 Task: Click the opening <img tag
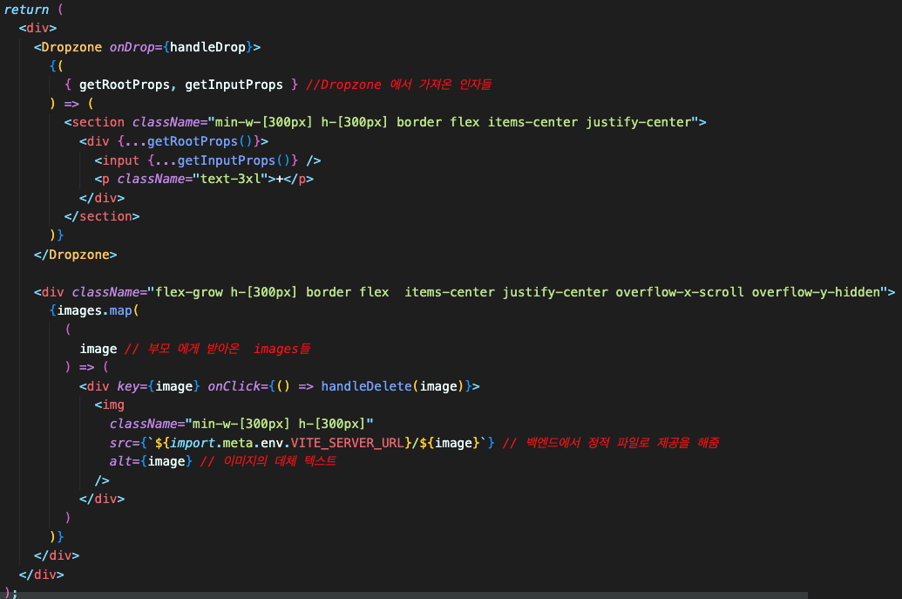coord(109,405)
